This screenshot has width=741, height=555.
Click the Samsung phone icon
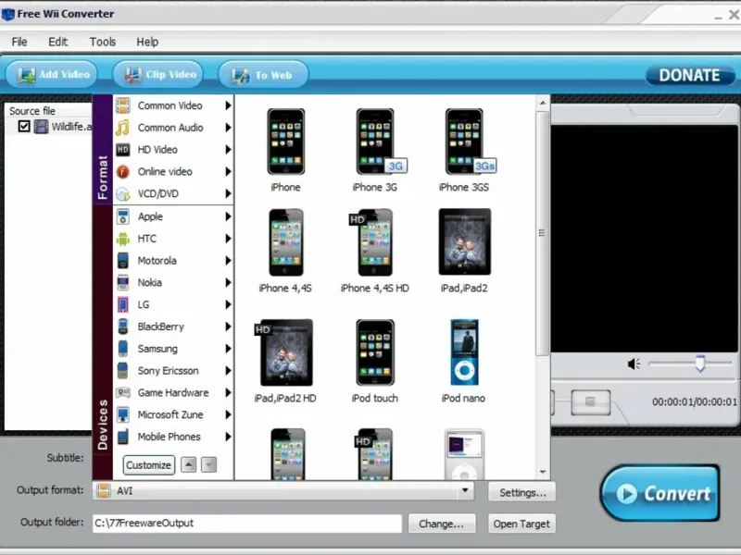pyautogui.click(x=123, y=349)
